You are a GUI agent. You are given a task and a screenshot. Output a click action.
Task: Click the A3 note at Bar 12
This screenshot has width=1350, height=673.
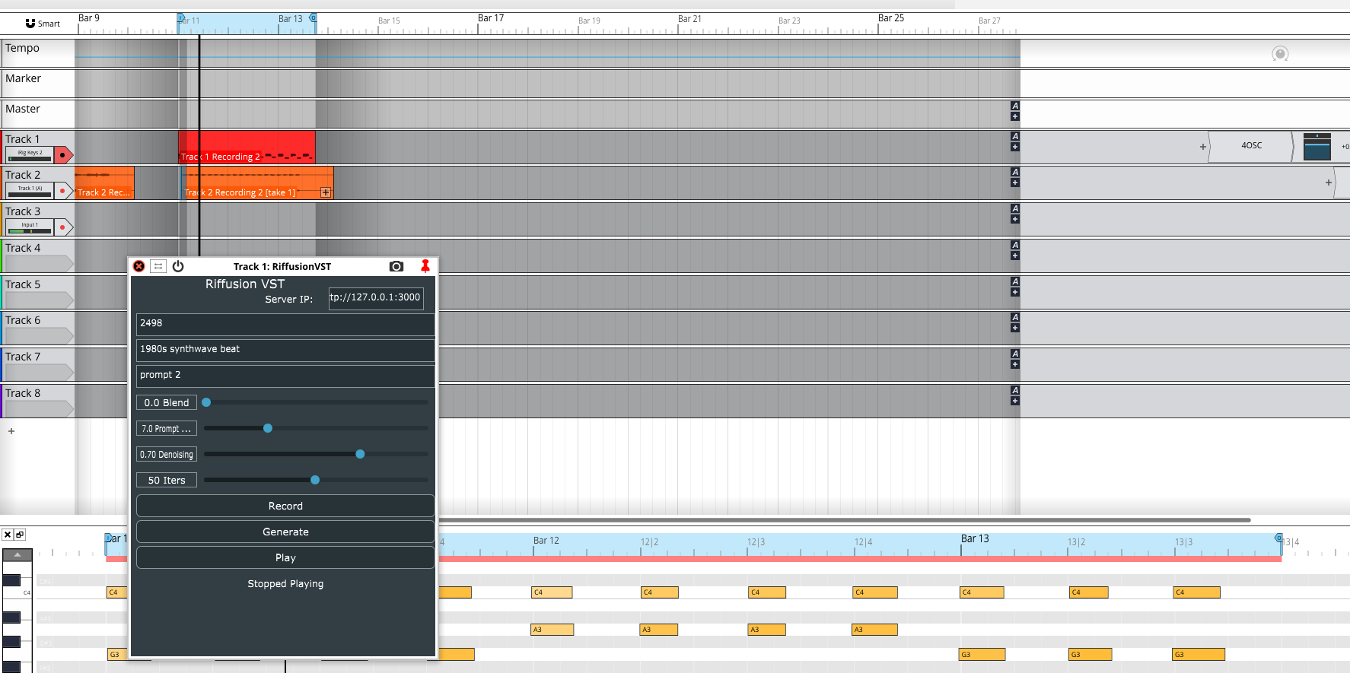coord(552,630)
